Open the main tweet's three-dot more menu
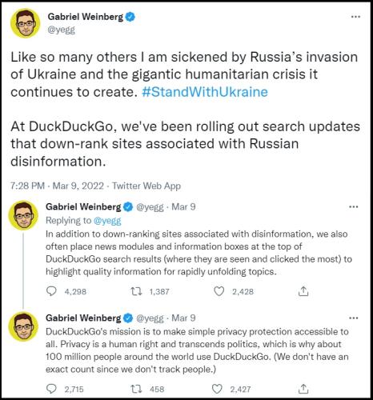Screen dimensions: 373x400 pos(355,17)
